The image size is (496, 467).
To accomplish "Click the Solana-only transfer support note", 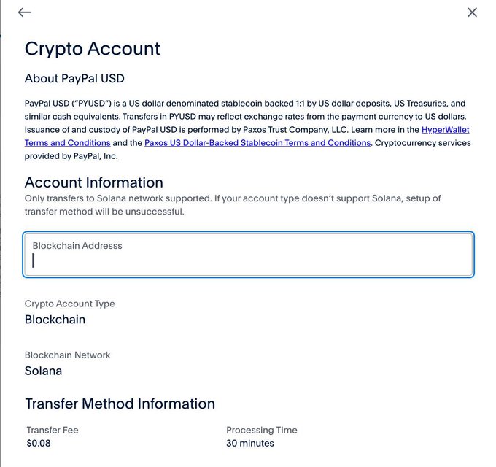I will [x=233, y=205].
